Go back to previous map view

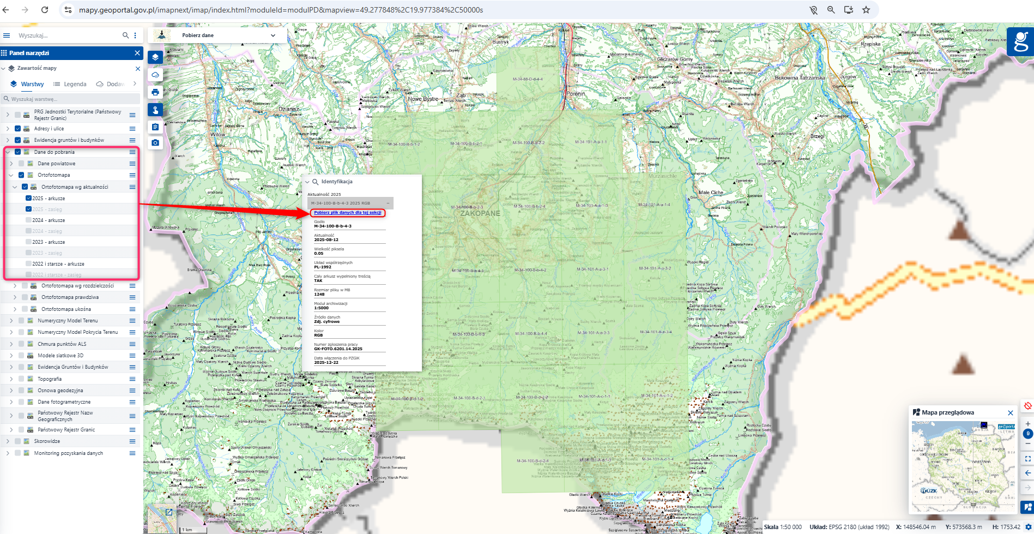pos(1027,473)
